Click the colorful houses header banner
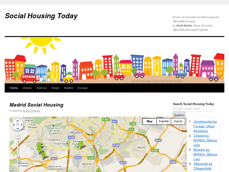The image size is (229, 172). (x=115, y=60)
